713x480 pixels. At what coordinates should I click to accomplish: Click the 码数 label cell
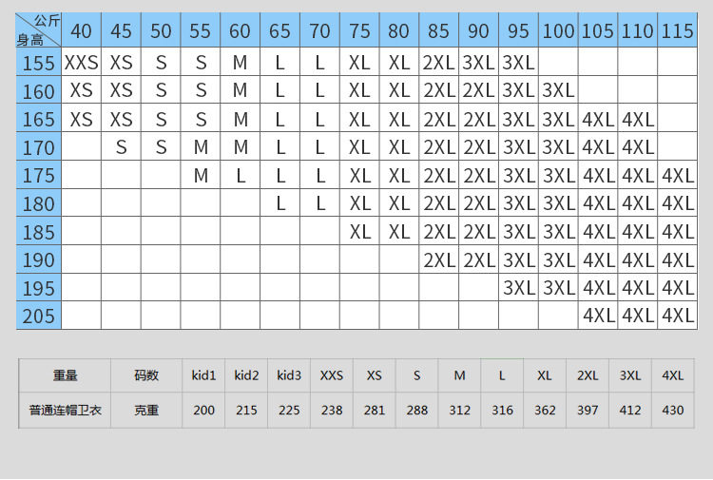pyautogui.click(x=146, y=375)
